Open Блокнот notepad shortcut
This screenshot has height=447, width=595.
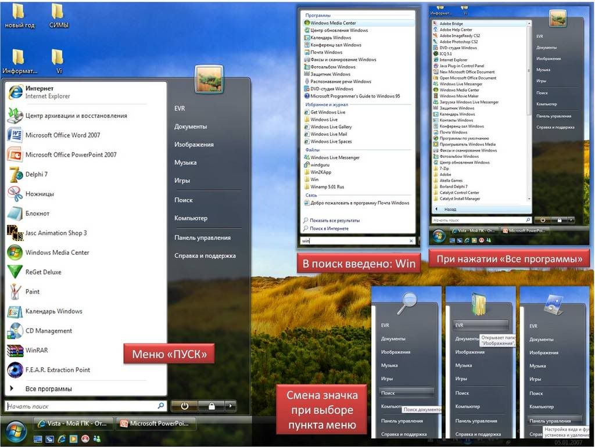[x=37, y=214]
